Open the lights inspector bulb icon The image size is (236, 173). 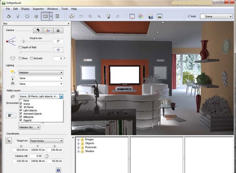pyautogui.click(x=18, y=16)
